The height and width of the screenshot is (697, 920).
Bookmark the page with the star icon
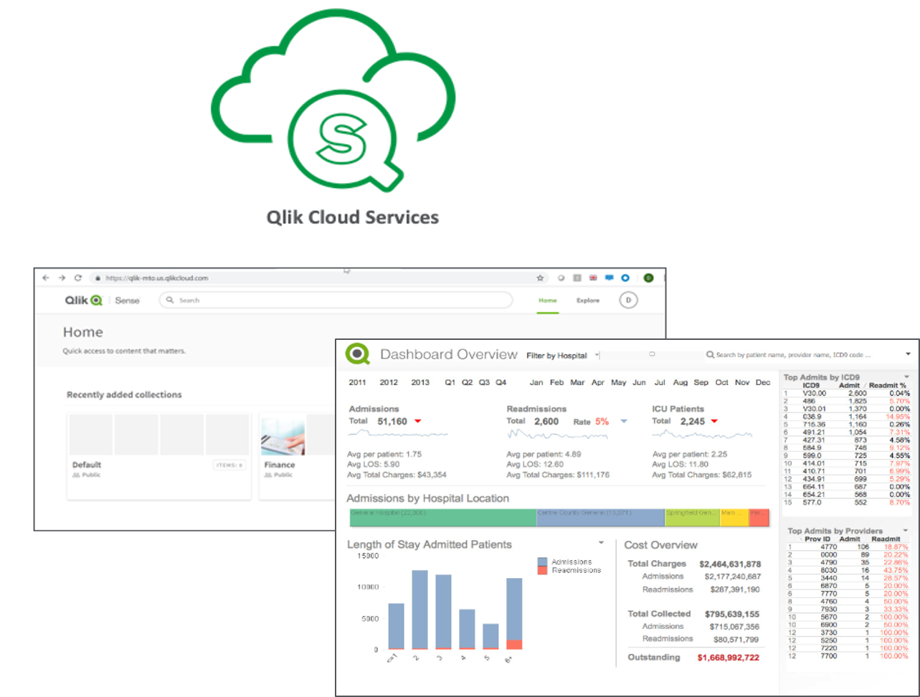[x=540, y=278]
